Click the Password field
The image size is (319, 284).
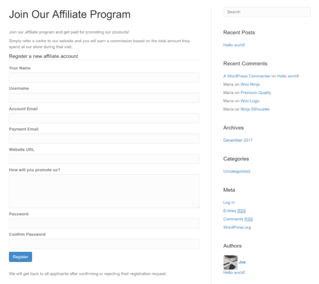click(x=104, y=223)
